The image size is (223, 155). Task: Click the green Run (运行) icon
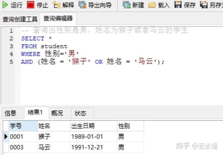[5, 5]
